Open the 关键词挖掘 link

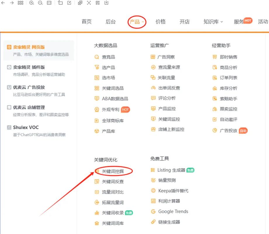[x=113, y=171]
